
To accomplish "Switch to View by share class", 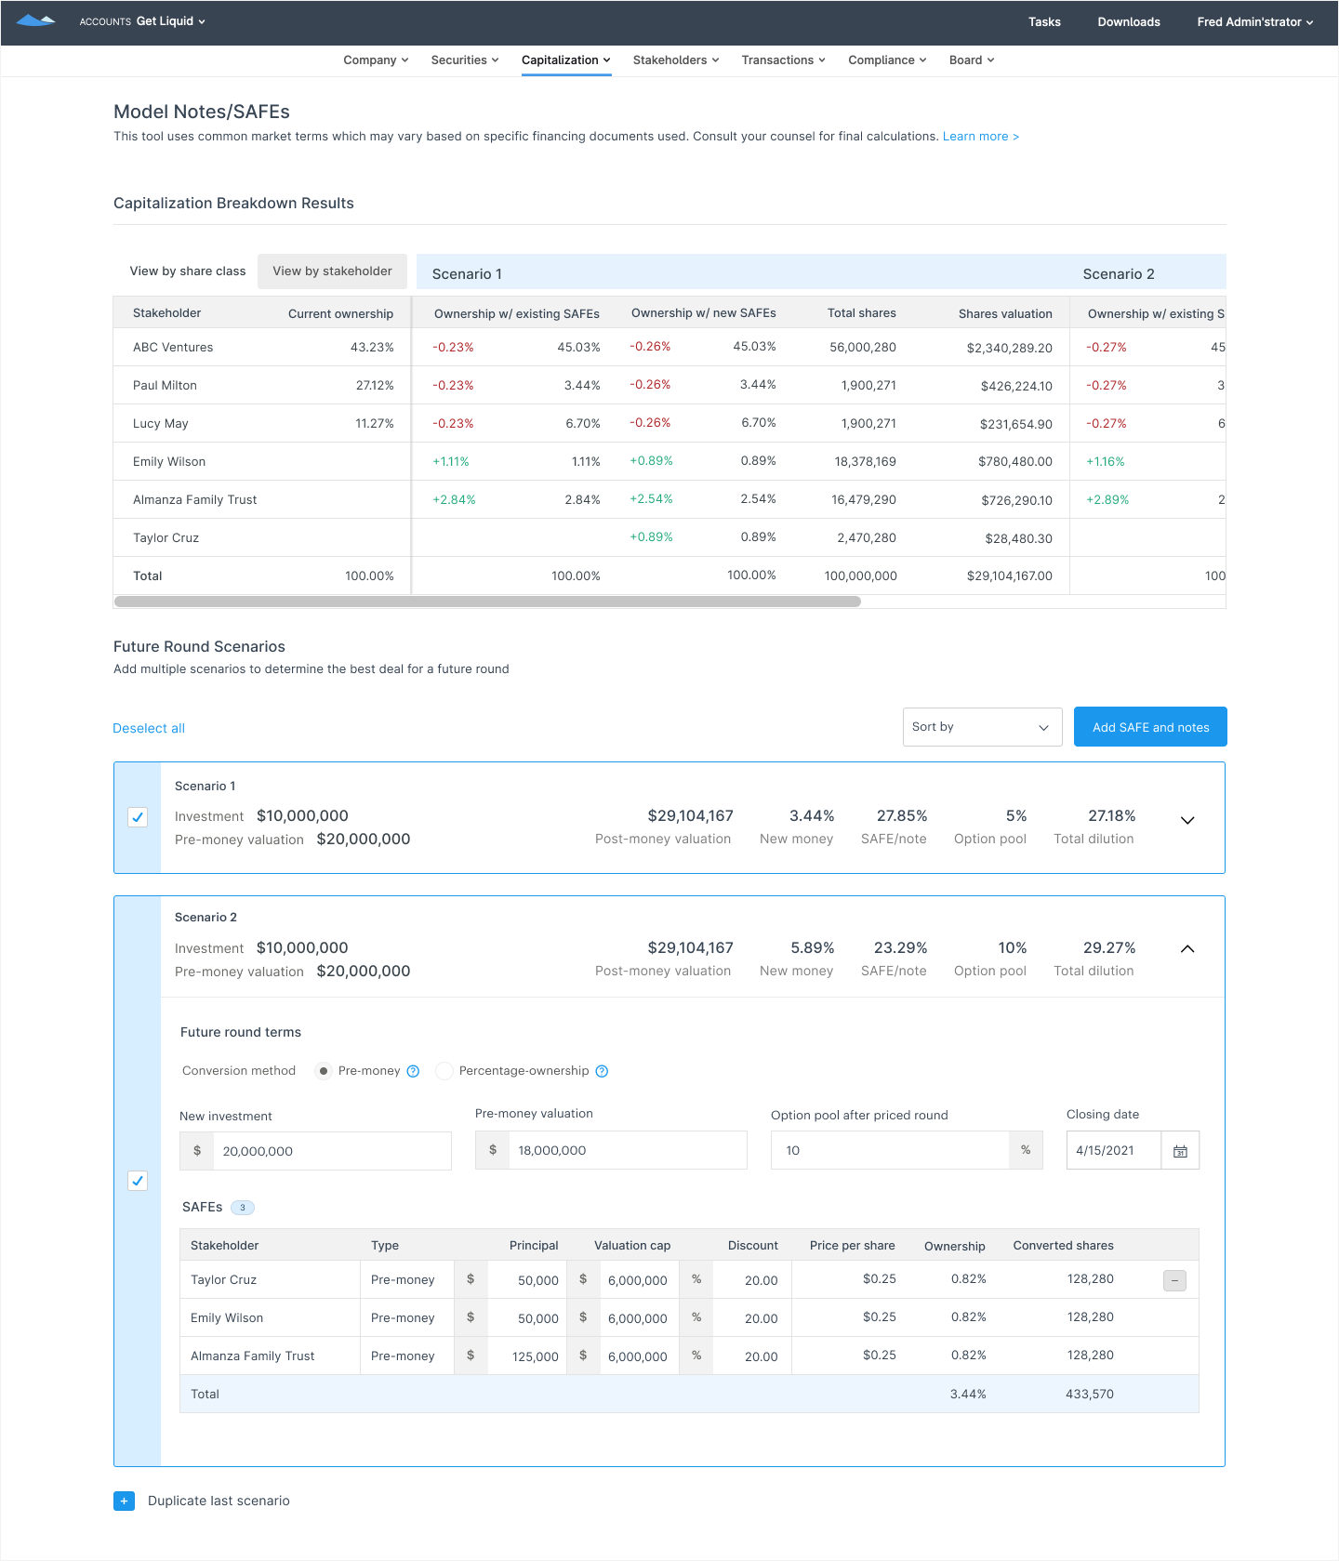I will tap(188, 271).
